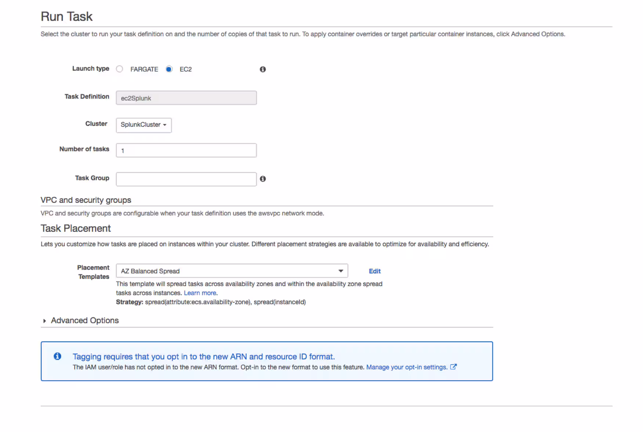
Task: Click the info icon beside Launch type
Action: (x=263, y=69)
